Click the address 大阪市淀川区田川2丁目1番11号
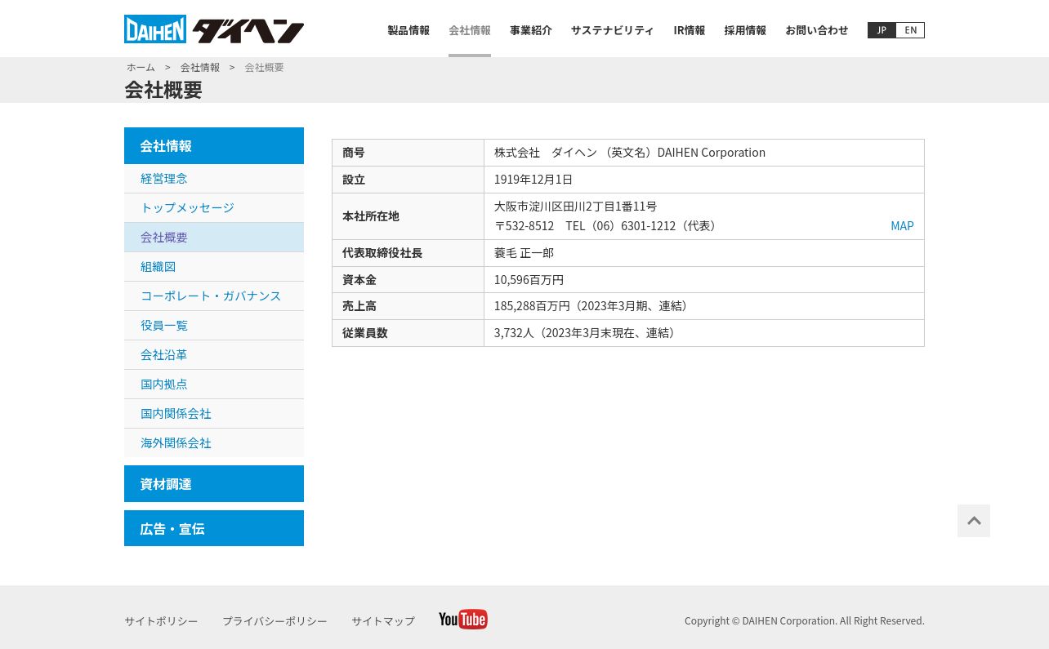The height and width of the screenshot is (649, 1049). [x=576, y=207]
